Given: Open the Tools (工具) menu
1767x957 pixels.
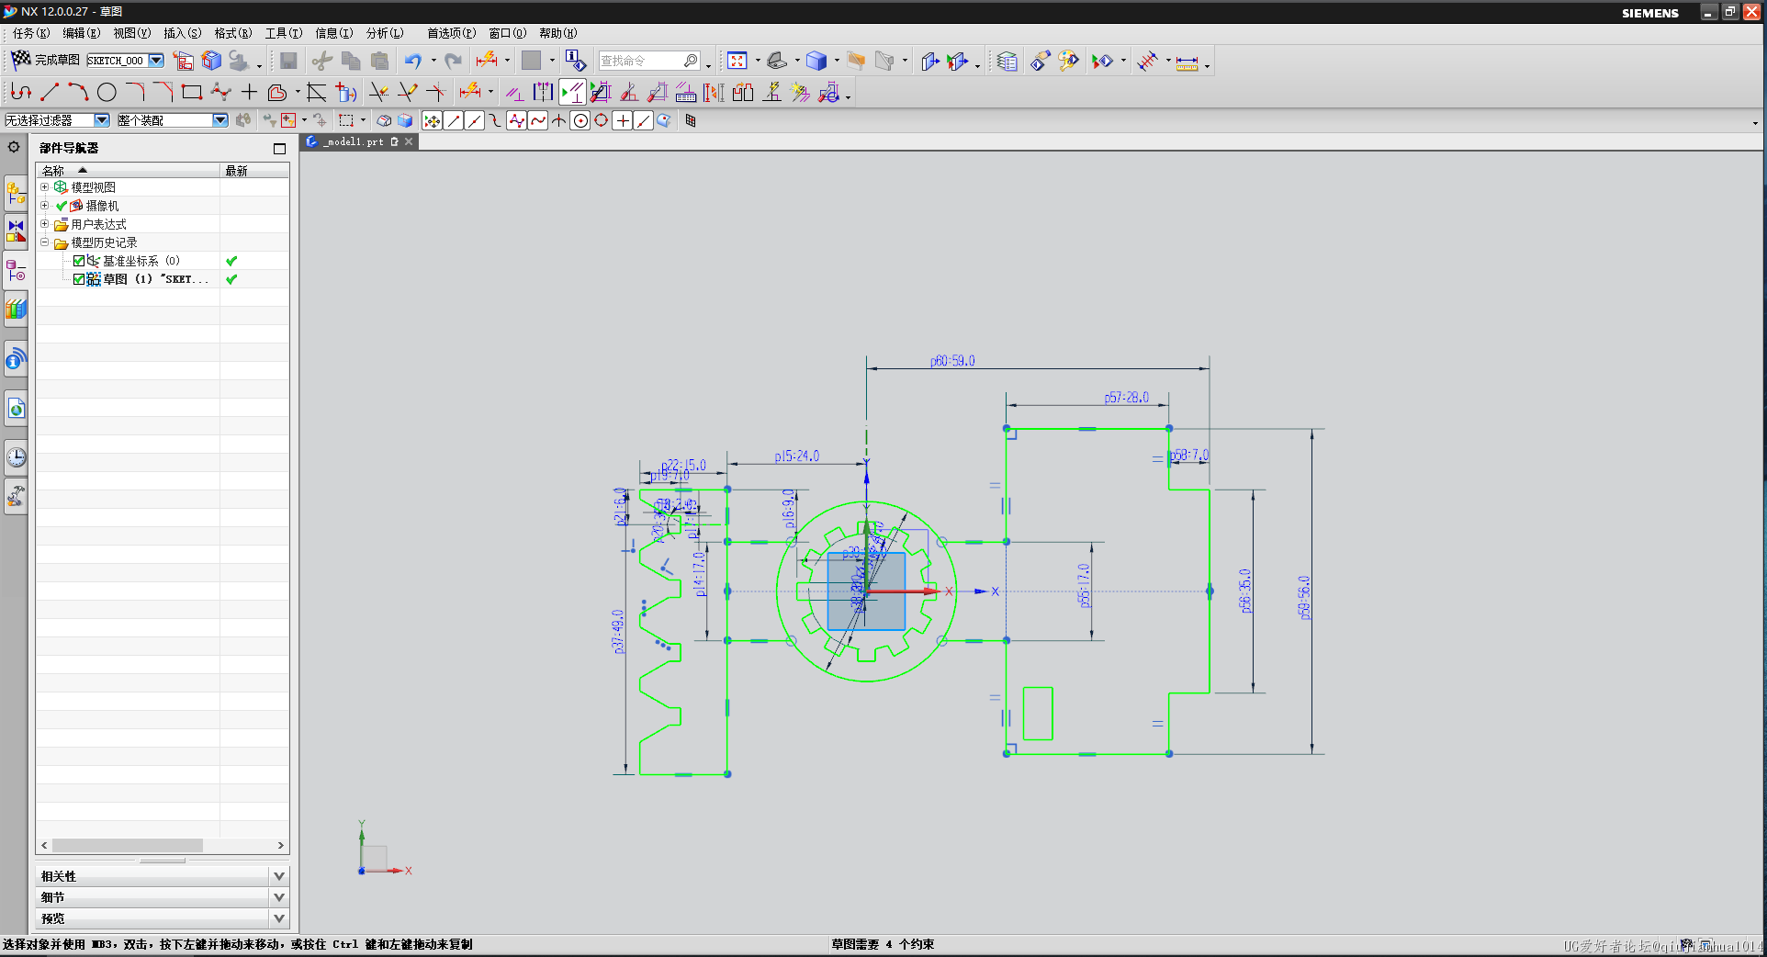Looking at the screenshot, I should pyautogui.click(x=283, y=33).
